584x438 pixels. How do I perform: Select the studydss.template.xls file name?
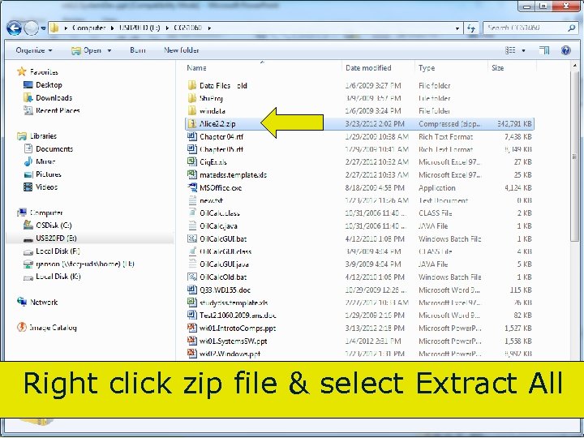point(234,303)
